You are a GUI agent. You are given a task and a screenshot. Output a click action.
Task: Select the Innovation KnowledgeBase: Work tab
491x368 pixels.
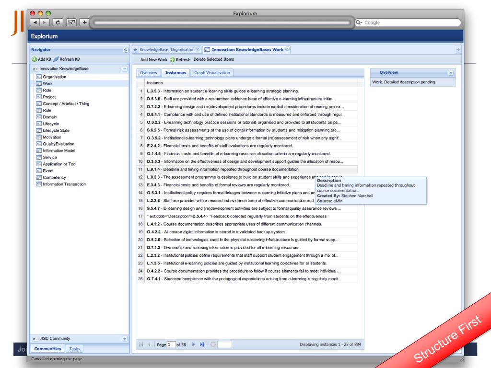click(x=247, y=49)
